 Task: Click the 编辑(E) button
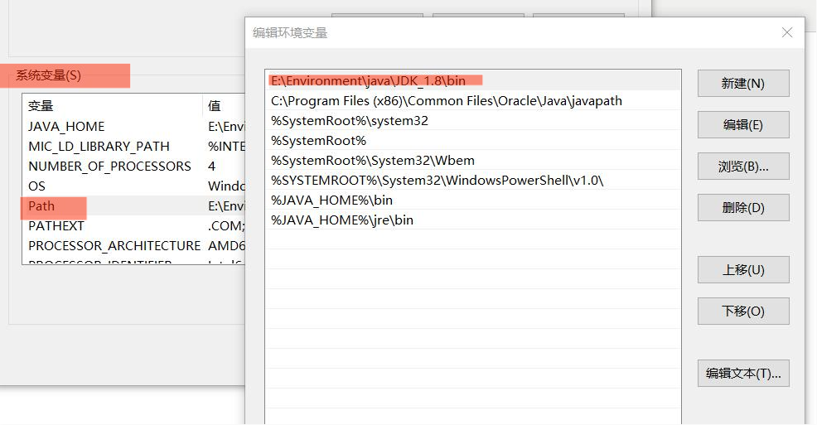(742, 125)
